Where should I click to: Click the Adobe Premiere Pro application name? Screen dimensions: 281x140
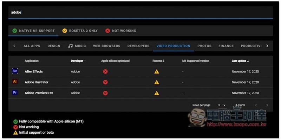pyautogui.click(x=39, y=93)
